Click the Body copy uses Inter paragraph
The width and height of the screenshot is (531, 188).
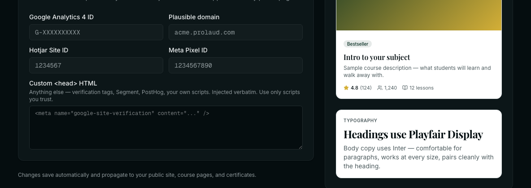(x=418, y=157)
